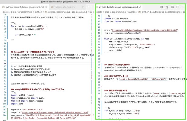The height and width of the screenshot is (121, 187).
Task: Click 'from bs4 import BeautifulSoup' on line 45
Action: pos(121,21)
